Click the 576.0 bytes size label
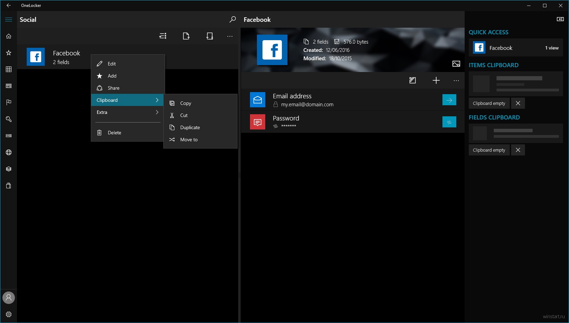Image resolution: width=569 pixels, height=323 pixels. tap(356, 42)
